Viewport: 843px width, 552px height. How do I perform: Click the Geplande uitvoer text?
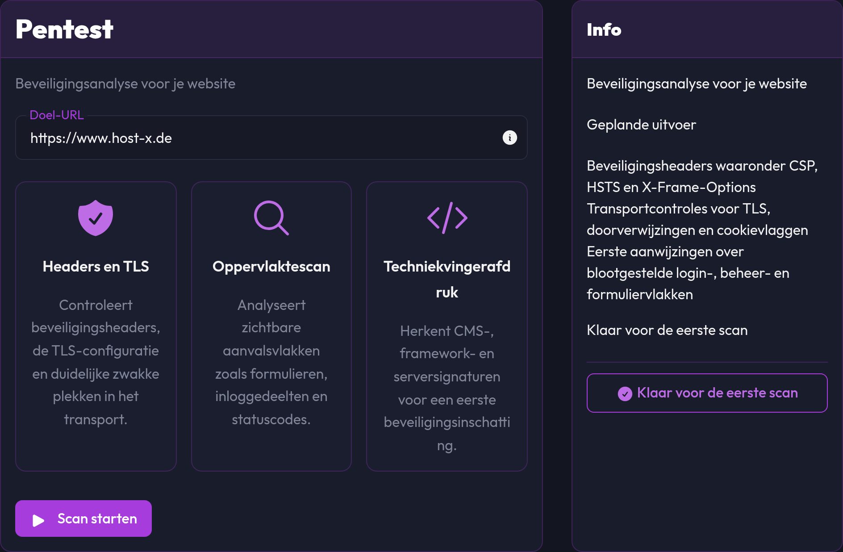pos(641,125)
